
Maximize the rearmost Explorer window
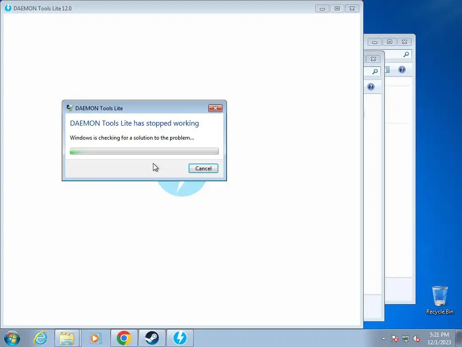[x=389, y=42]
